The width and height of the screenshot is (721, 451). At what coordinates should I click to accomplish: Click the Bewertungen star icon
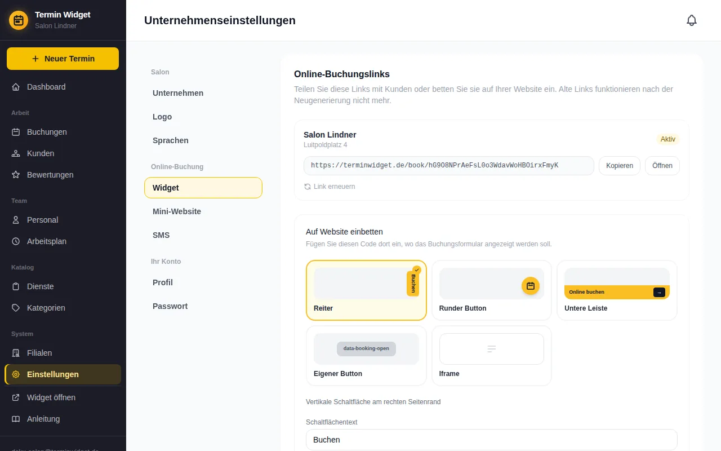(16, 175)
